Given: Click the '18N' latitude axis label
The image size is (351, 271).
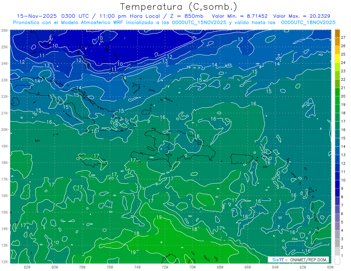Looking at the screenshot, I should pyautogui.click(x=4, y=163).
